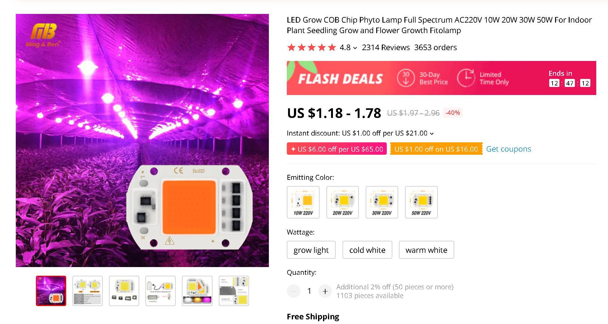The image size is (608, 324).
Task: Open the Get coupons link
Action: [x=508, y=149]
